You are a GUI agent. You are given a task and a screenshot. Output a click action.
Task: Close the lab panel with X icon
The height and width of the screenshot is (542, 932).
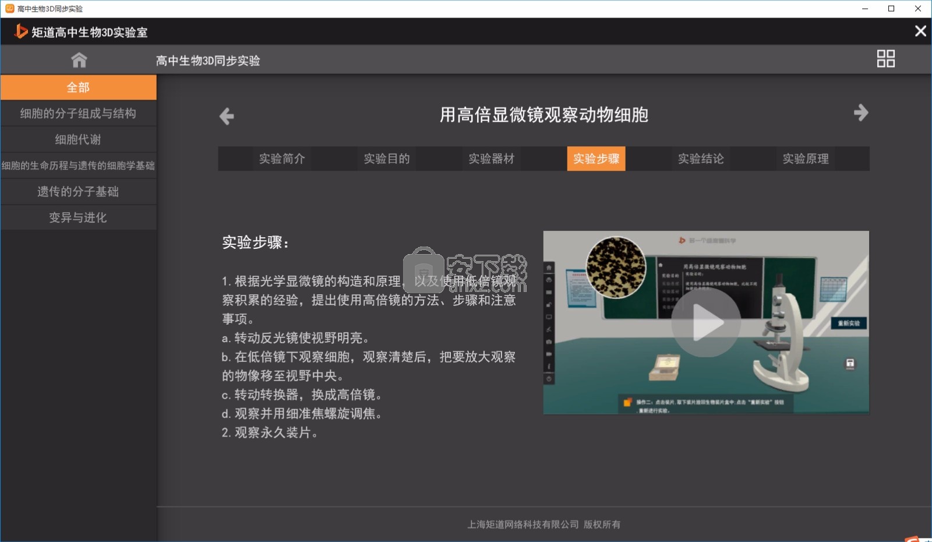click(x=920, y=31)
